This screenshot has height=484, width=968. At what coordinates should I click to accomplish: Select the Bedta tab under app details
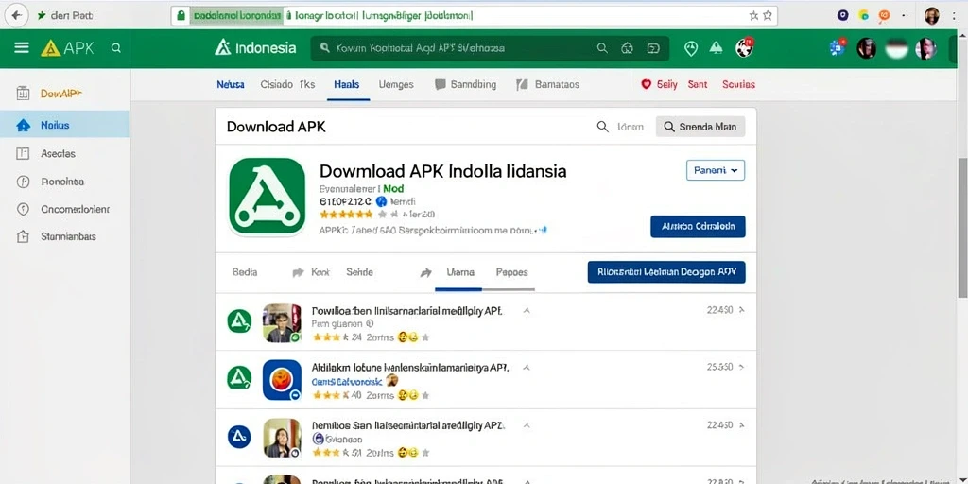(245, 272)
